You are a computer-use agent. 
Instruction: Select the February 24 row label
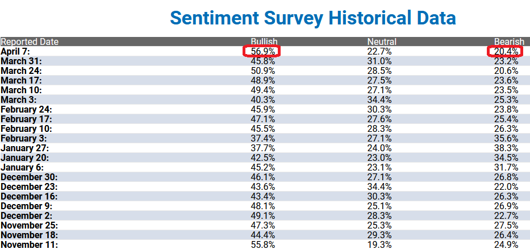coord(26,109)
